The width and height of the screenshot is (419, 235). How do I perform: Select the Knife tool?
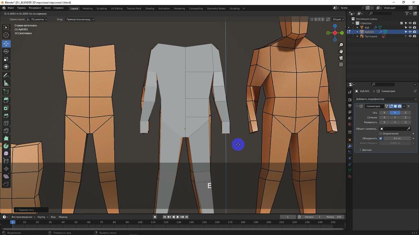coord(6,131)
